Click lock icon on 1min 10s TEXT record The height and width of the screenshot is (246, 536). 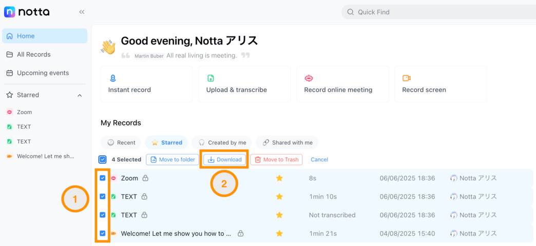[144, 196]
